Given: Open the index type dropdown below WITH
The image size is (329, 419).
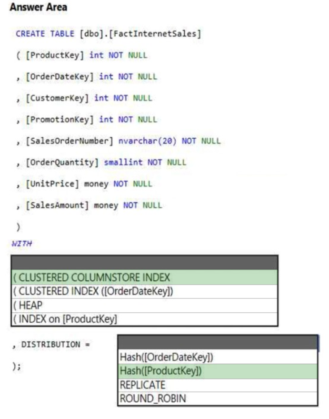Looking at the screenshot, I should (144, 263).
